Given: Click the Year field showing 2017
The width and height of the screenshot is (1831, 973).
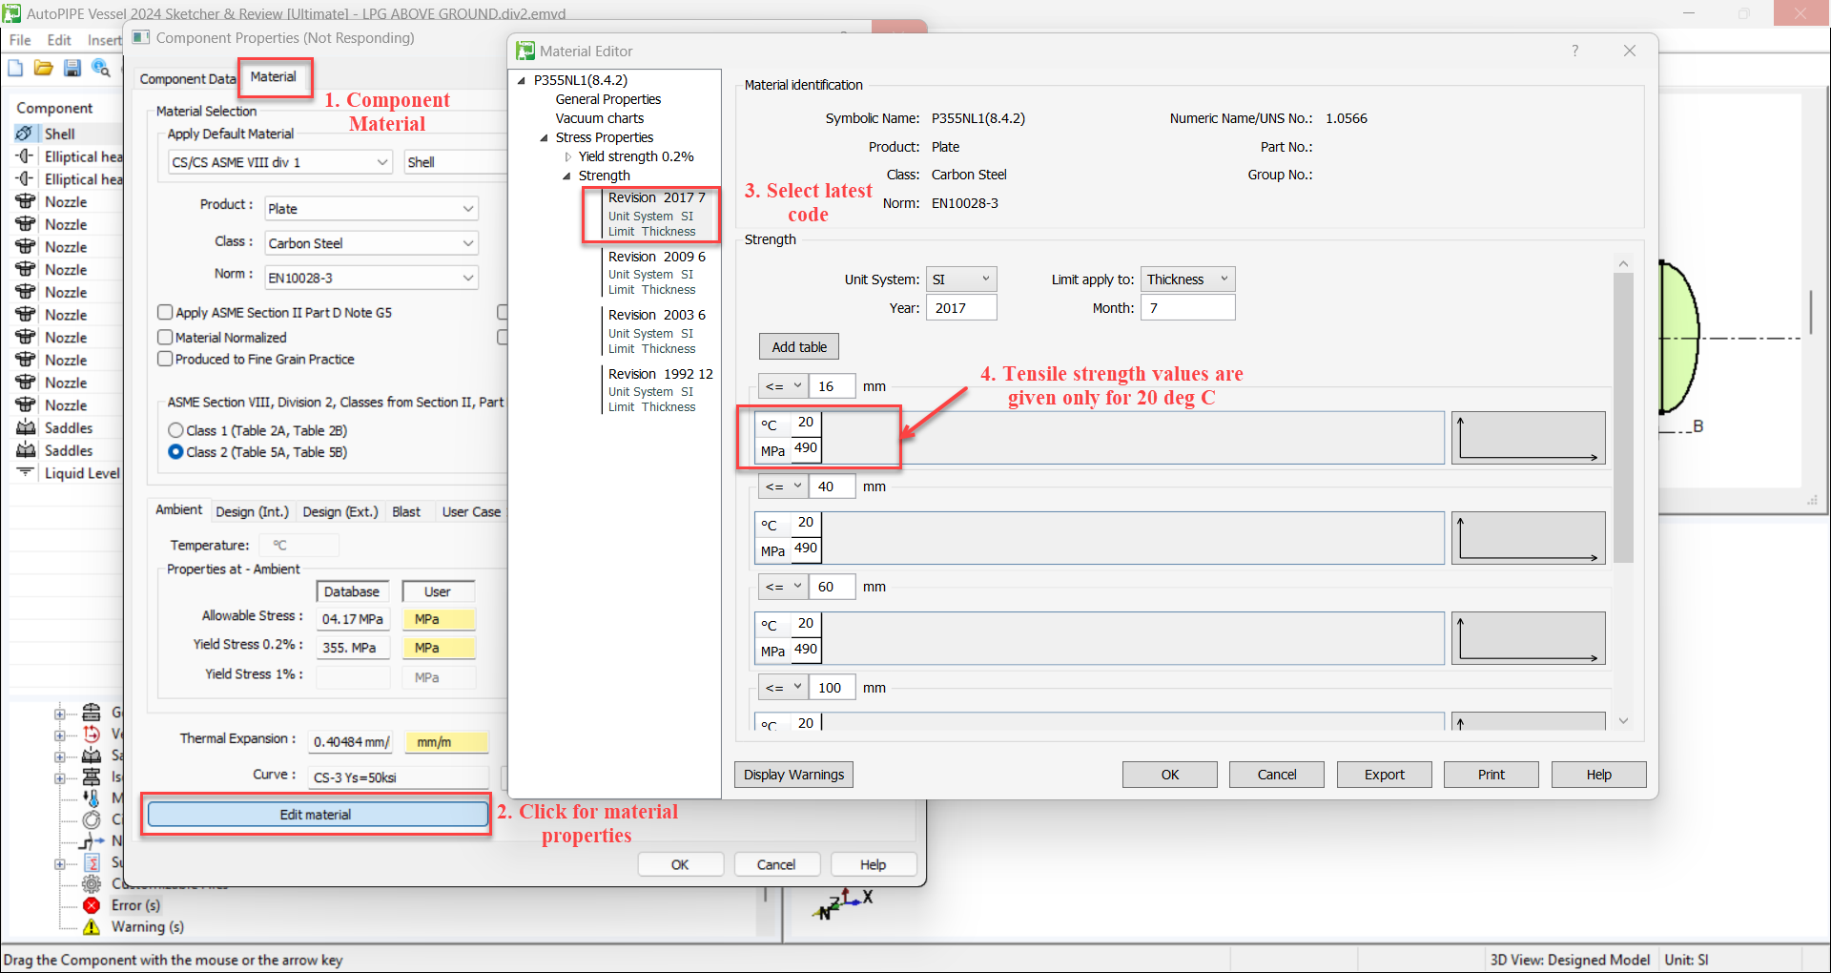Looking at the screenshot, I should pyautogui.click(x=961, y=308).
